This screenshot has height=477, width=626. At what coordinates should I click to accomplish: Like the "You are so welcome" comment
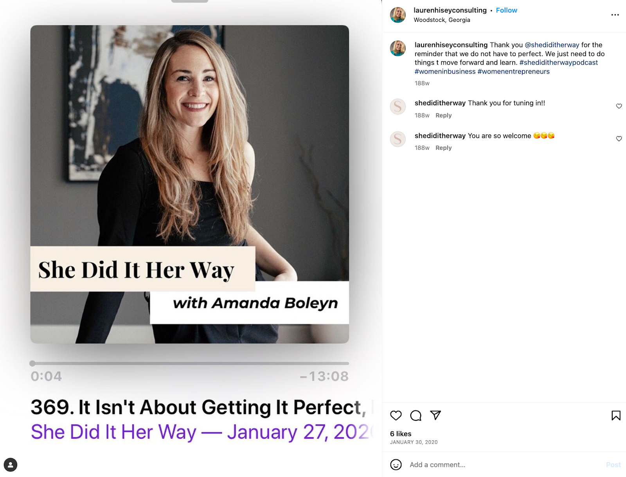click(619, 139)
